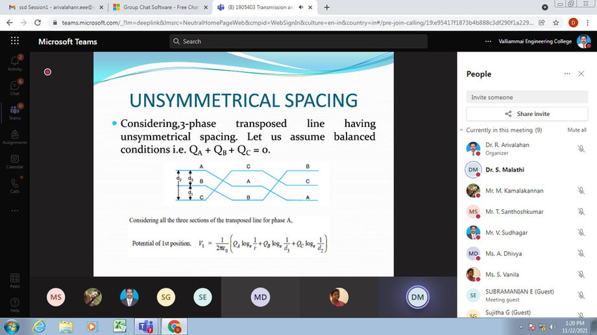Click the Invite someone field
The height and width of the screenshot is (335, 597).
528,97
